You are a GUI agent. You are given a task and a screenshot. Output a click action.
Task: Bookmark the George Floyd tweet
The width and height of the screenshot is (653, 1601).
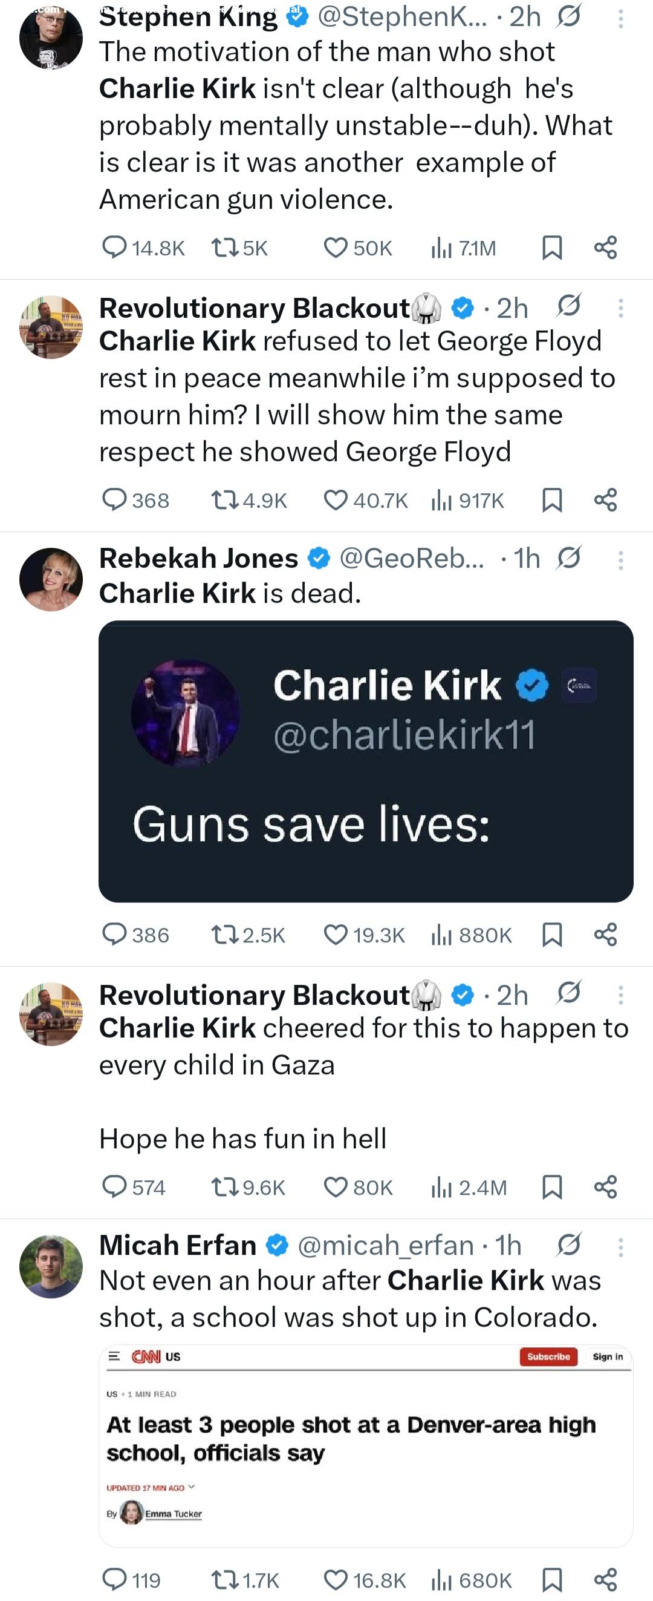552,501
